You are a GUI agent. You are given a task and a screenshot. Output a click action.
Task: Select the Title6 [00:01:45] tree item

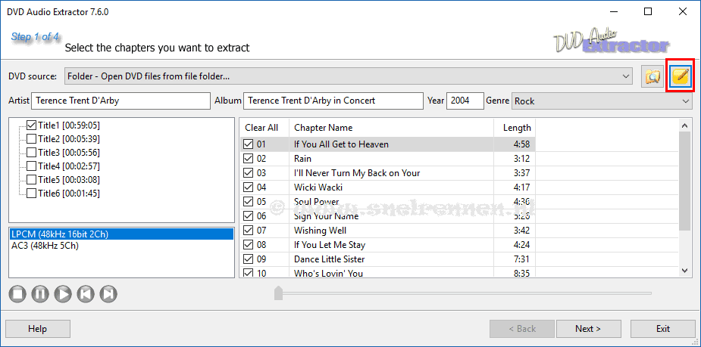point(69,194)
